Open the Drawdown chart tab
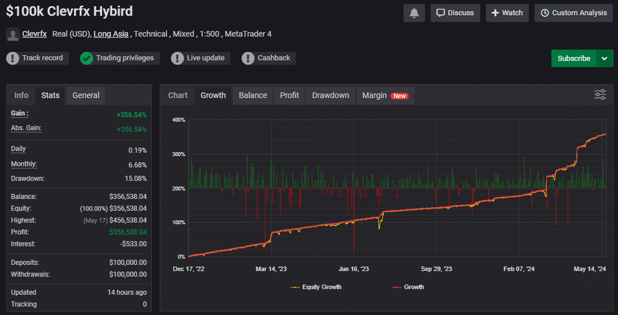Screen dimensions: 618x315 (x=331, y=95)
